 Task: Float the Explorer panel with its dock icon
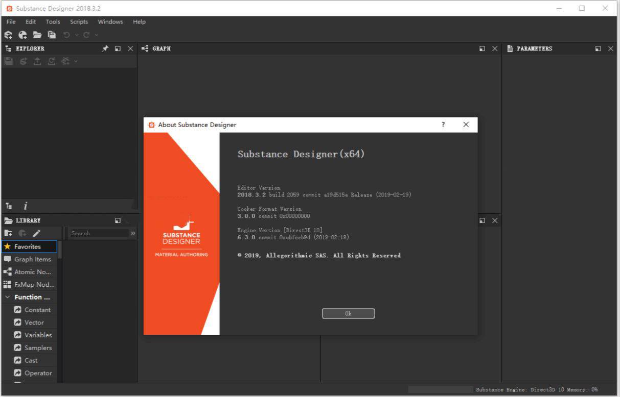point(118,48)
